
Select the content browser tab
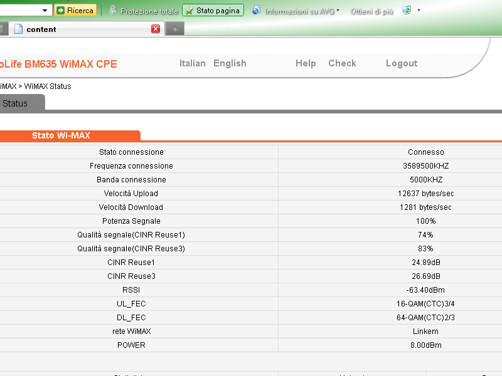(x=87, y=29)
